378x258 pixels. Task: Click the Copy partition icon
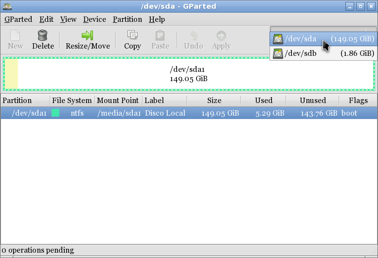point(132,35)
